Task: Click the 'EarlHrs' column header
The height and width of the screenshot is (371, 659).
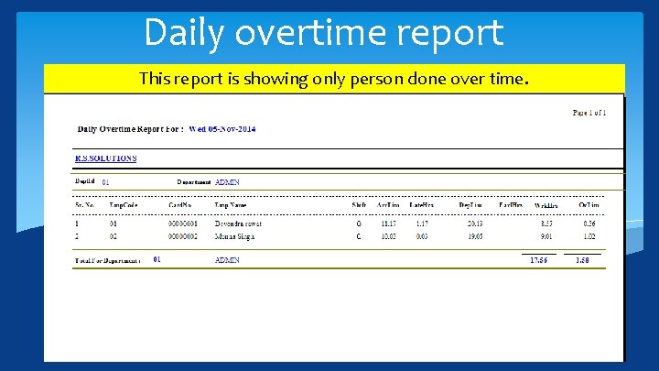Action: (511, 205)
